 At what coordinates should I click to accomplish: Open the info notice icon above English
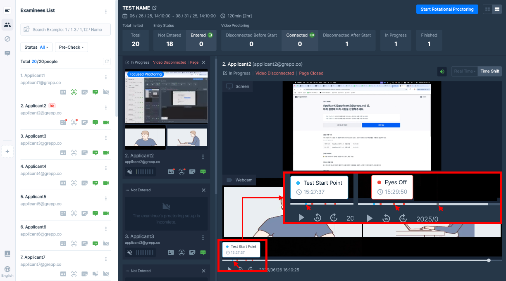tap(7, 253)
